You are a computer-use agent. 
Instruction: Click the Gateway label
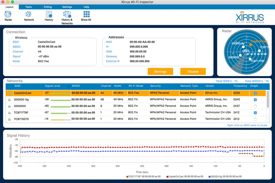coord(111,56)
